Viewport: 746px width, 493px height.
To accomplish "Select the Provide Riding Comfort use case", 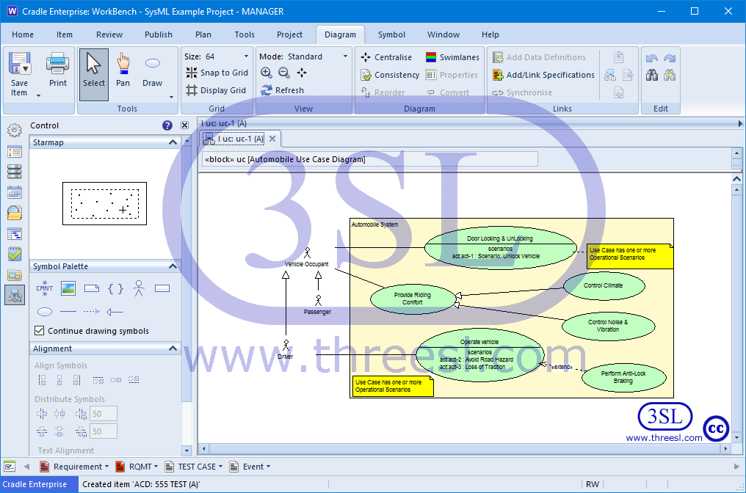I will pos(412,299).
